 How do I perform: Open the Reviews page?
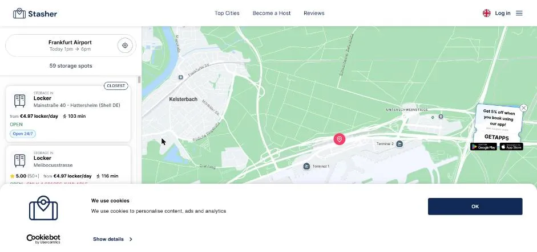coord(314,13)
